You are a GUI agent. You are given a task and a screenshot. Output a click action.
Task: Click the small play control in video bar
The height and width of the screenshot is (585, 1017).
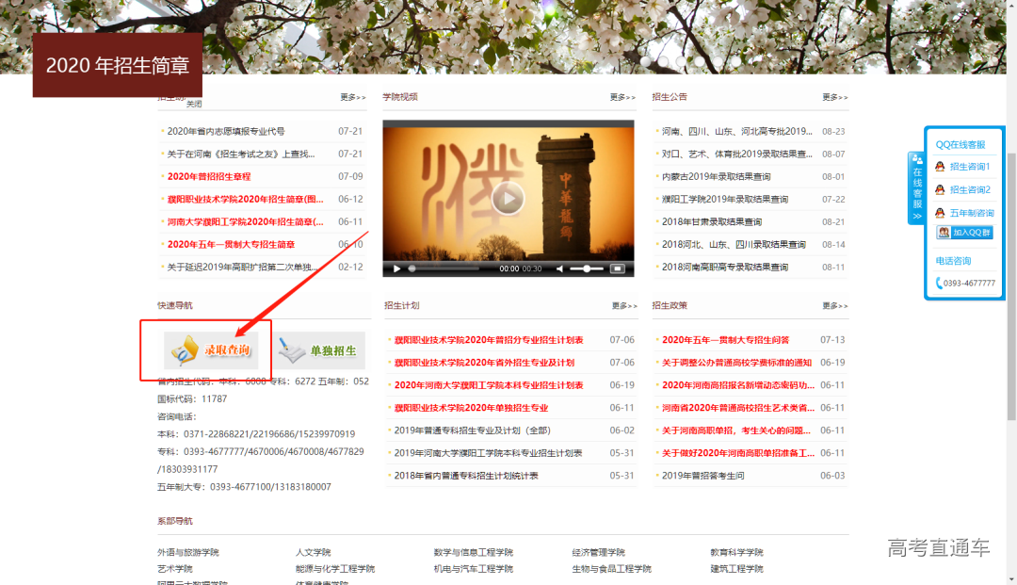[x=397, y=268]
